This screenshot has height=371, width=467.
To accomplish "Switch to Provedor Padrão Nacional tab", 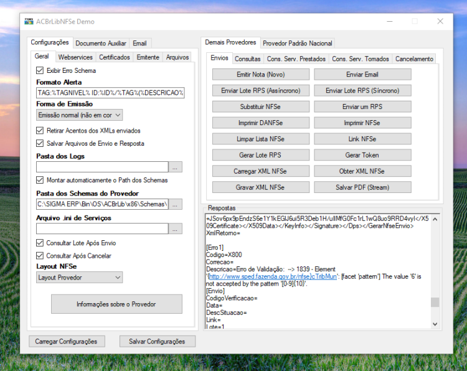I will pos(297,44).
